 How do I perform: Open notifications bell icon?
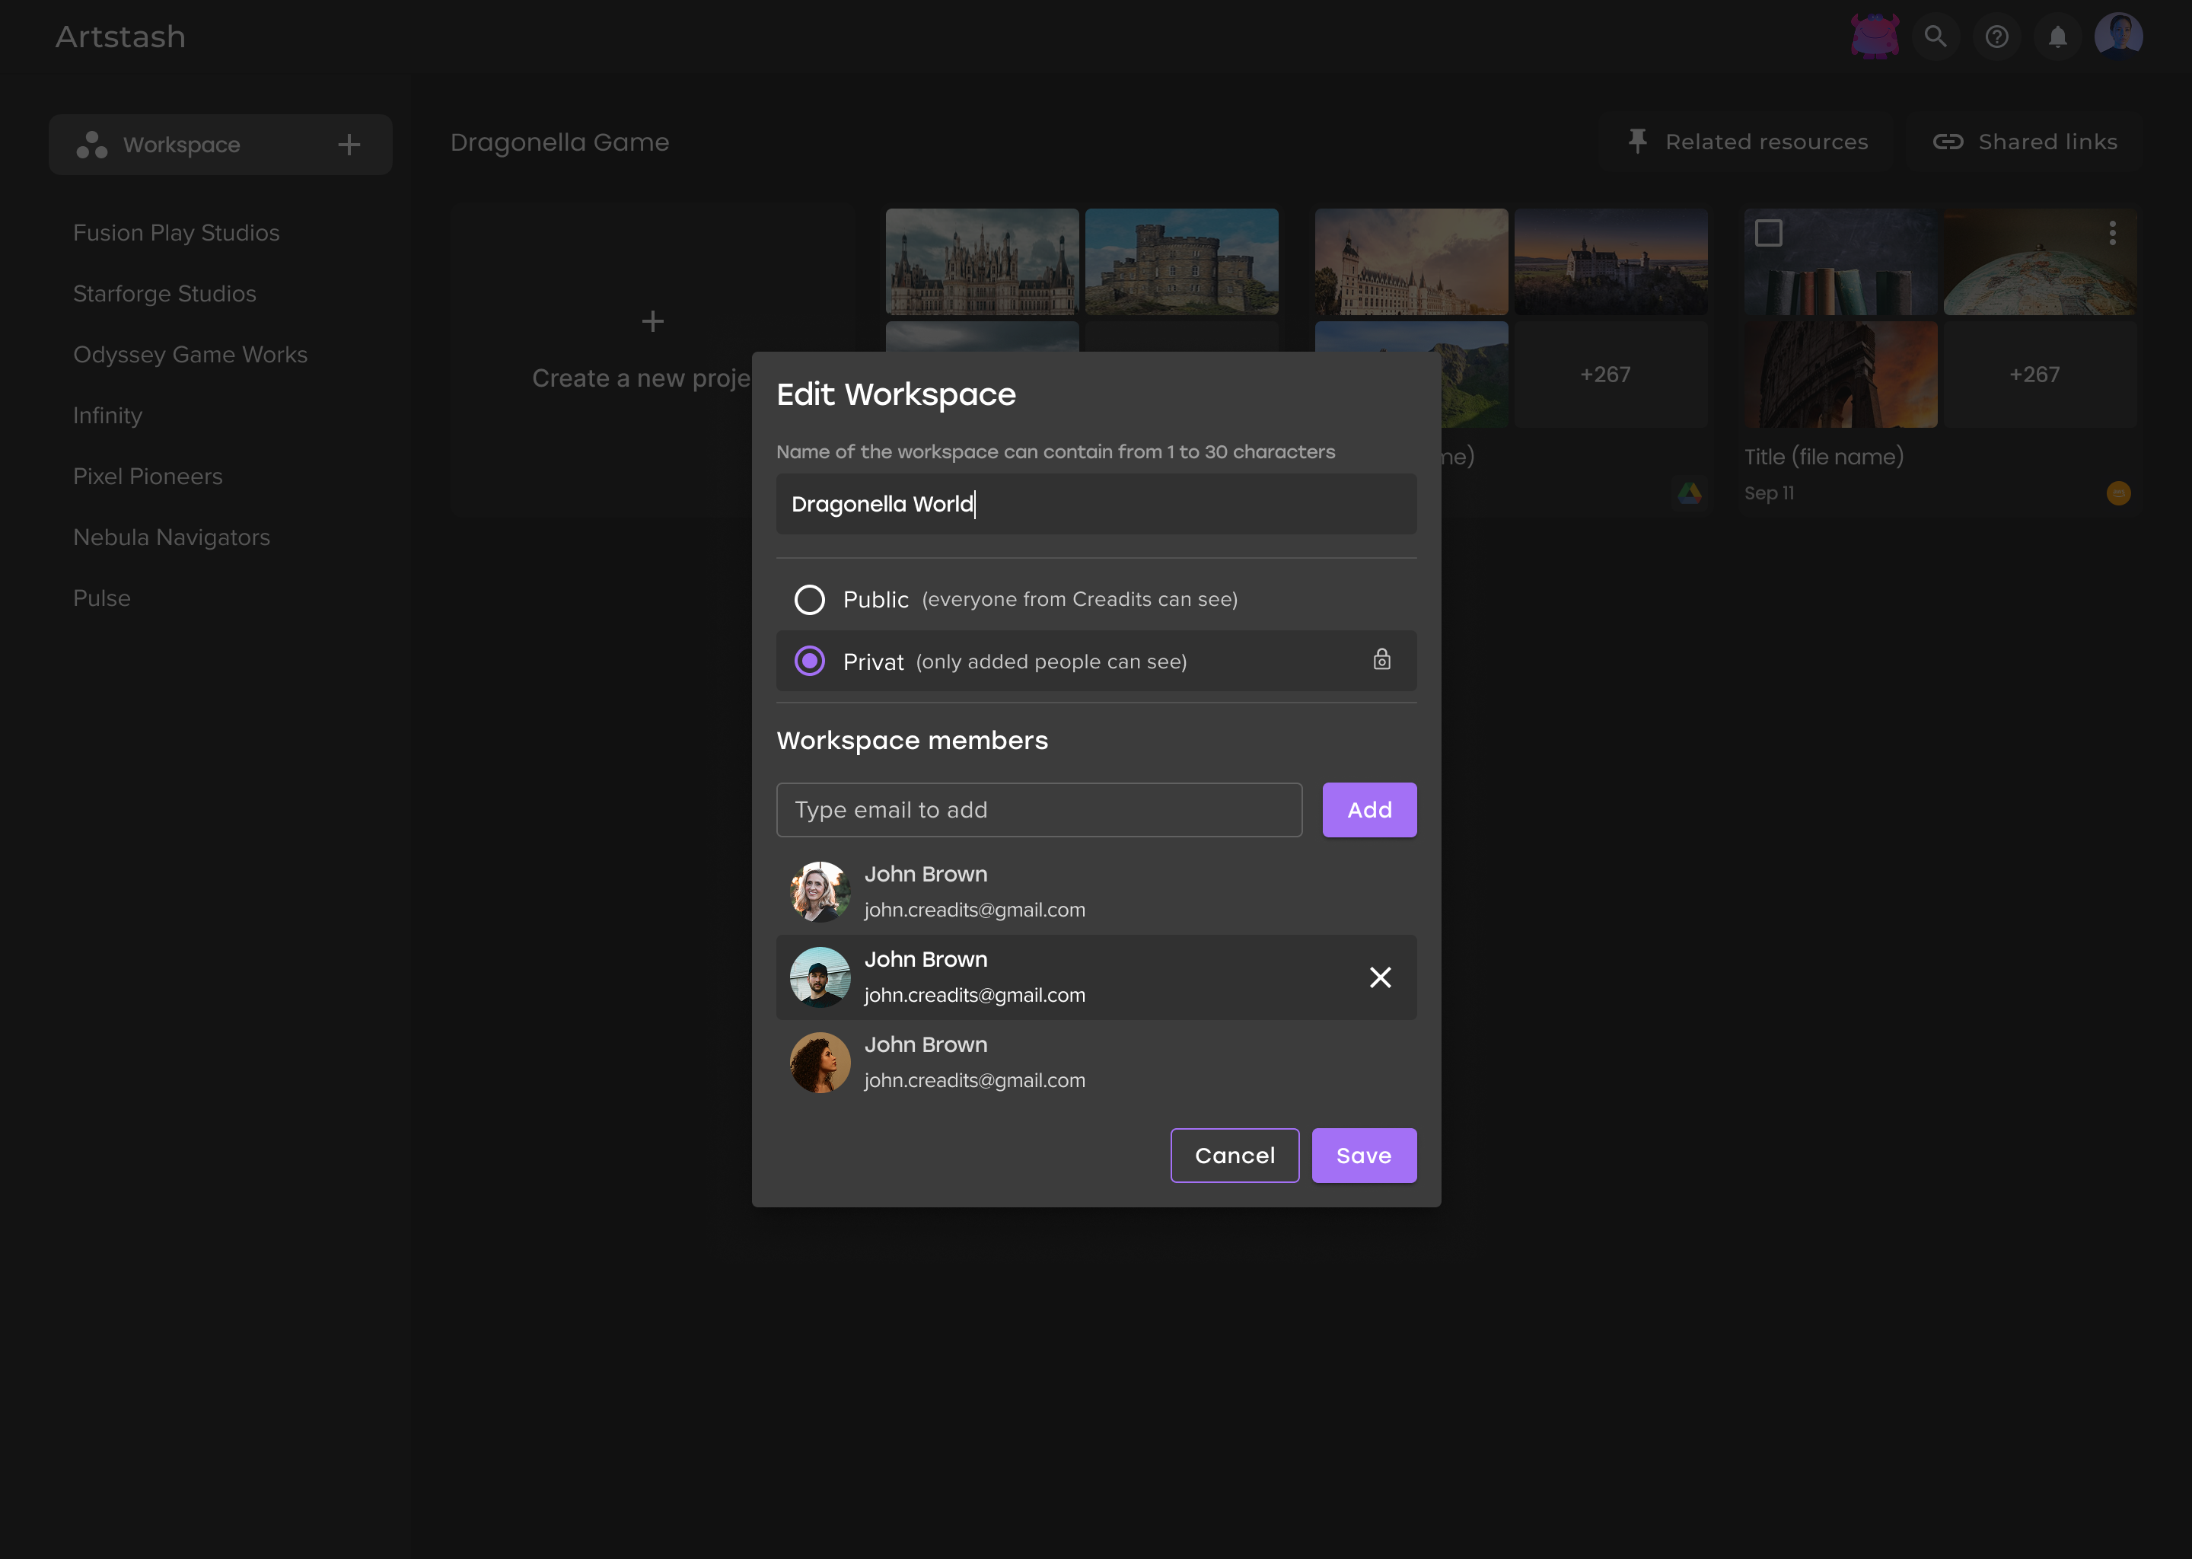click(2057, 37)
